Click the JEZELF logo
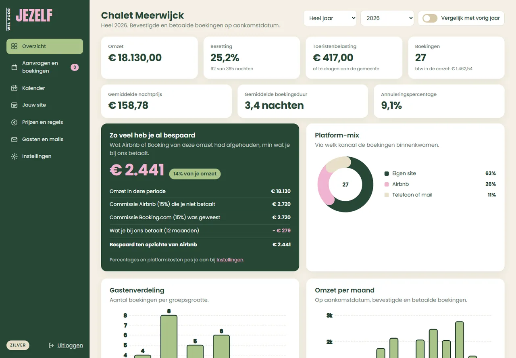Screen dimensions: 516x358 tap(34, 16)
